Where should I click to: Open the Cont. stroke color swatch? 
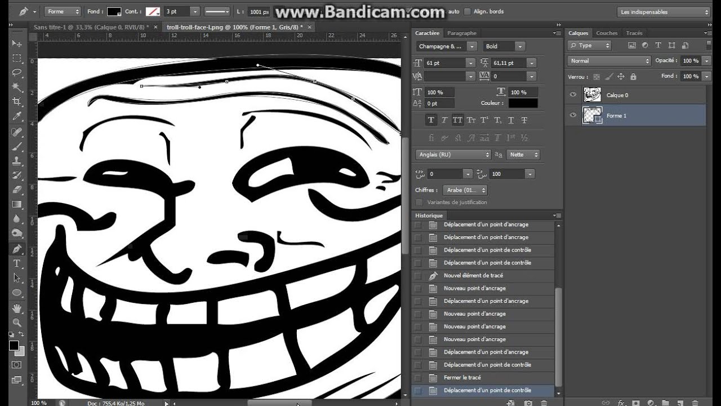pyautogui.click(x=153, y=11)
